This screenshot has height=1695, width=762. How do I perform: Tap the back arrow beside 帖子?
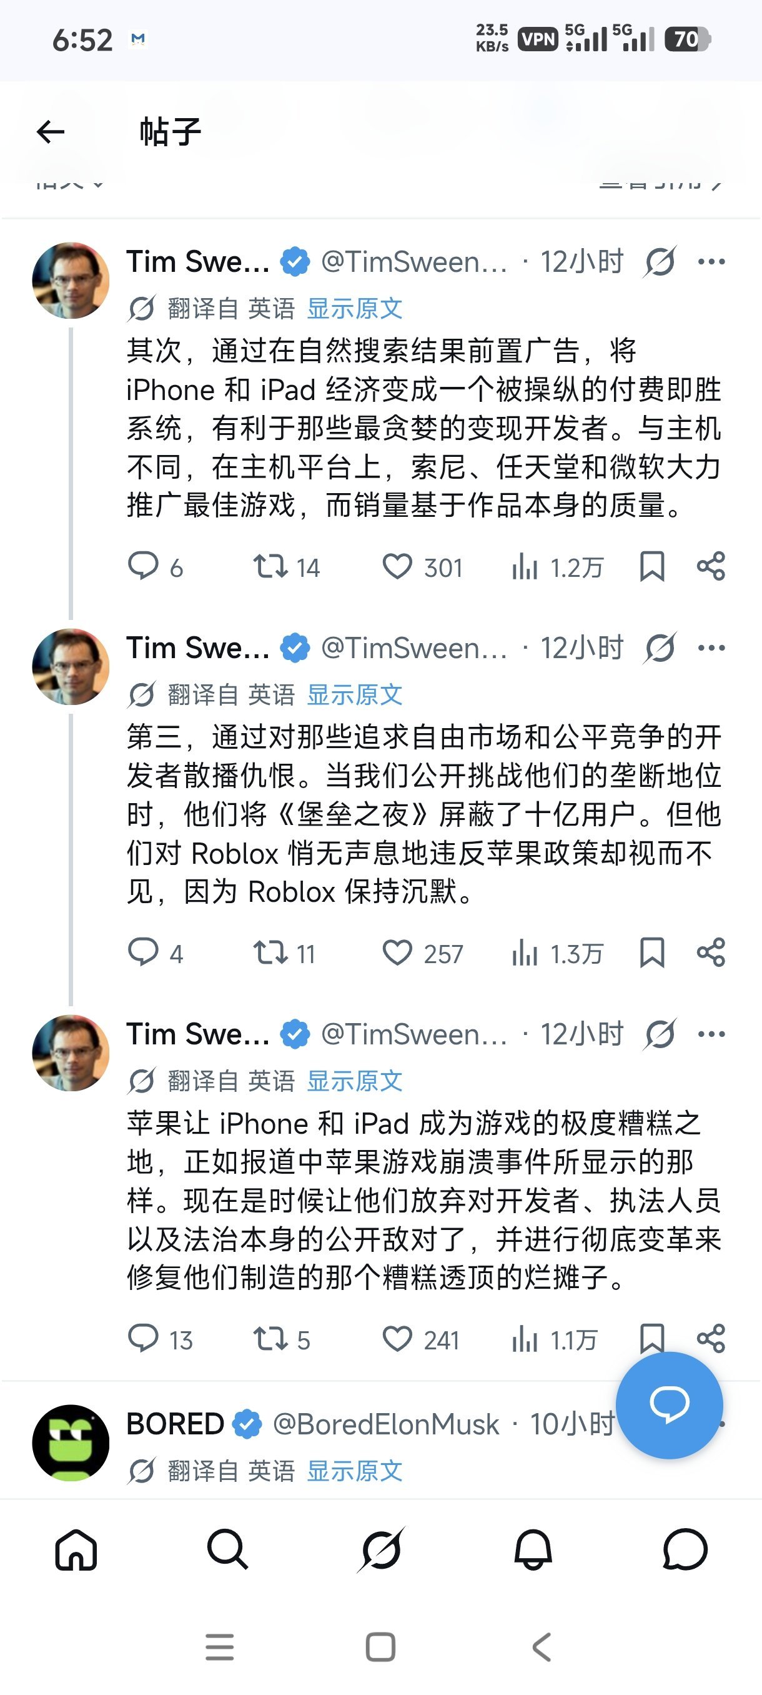click(51, 132)
